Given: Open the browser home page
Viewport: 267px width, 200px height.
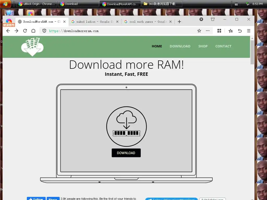Looking at the screenshot, I should (33, 31).
